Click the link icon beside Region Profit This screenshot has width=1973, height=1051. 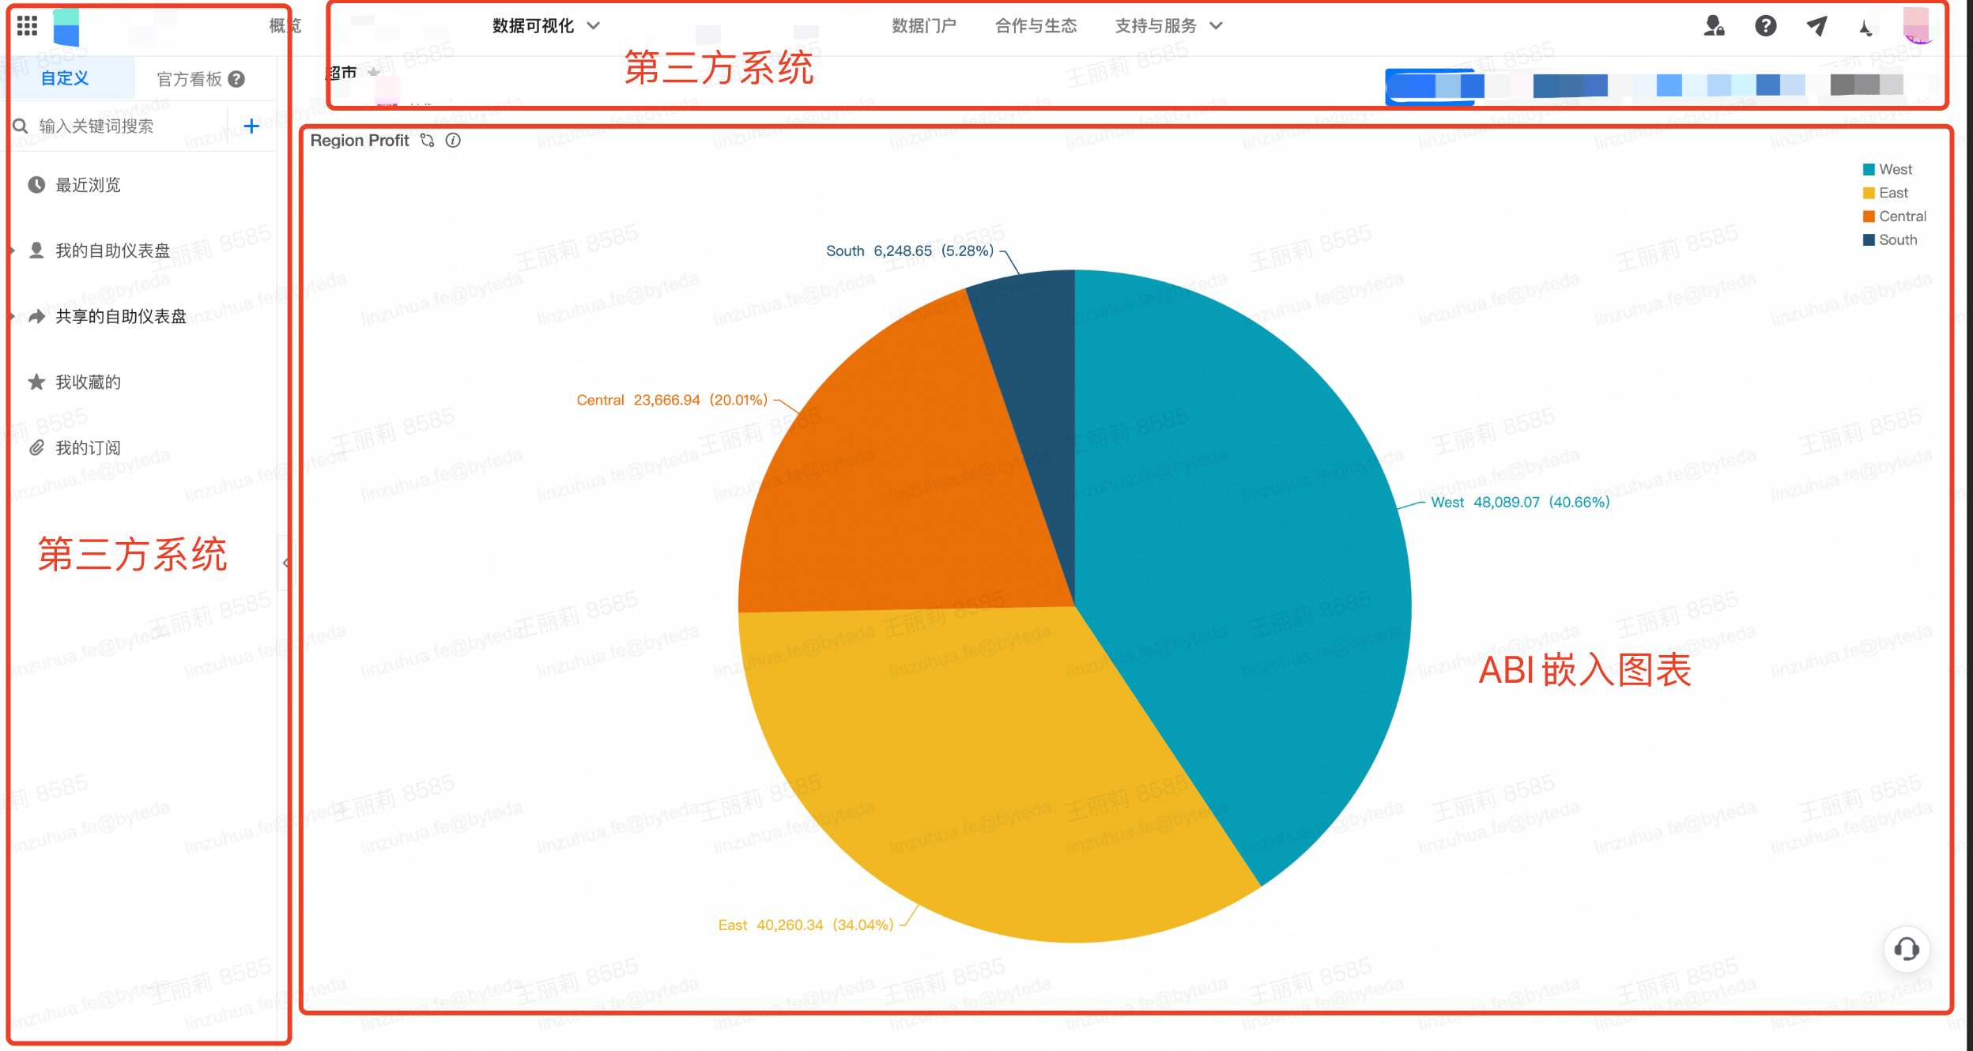click(428, 141)
